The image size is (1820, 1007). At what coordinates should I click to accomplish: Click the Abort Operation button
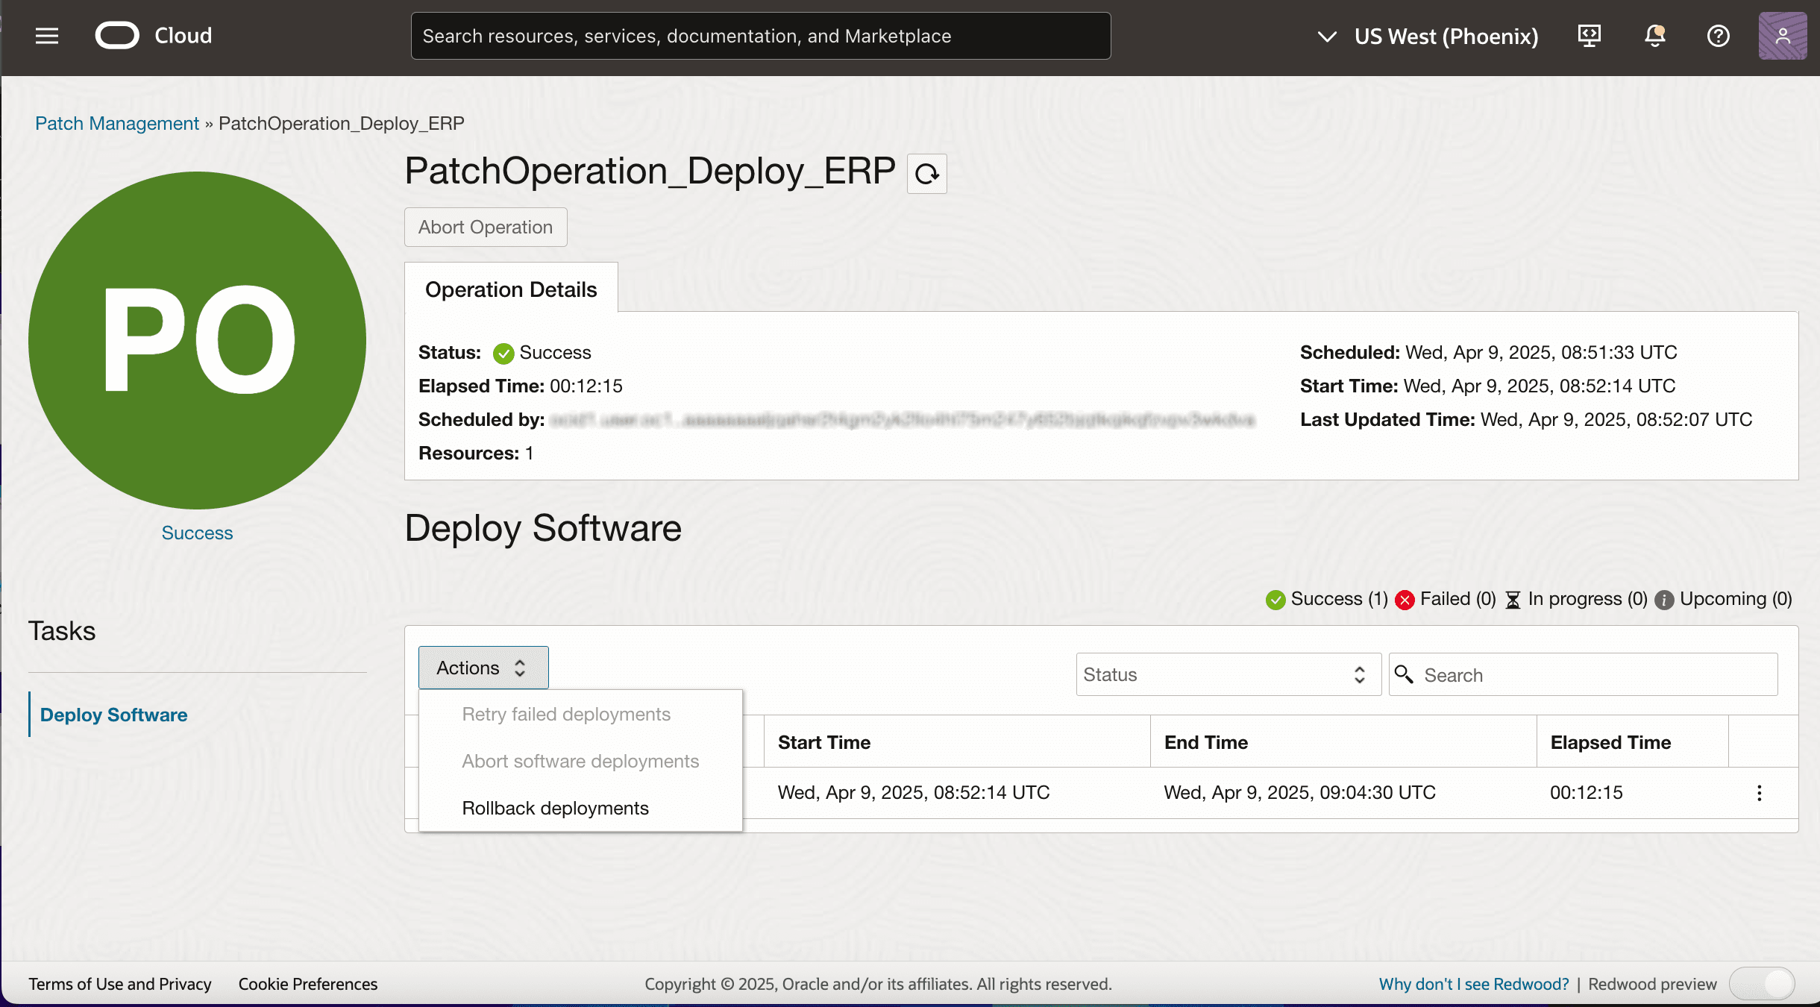[x=485, y=227]
